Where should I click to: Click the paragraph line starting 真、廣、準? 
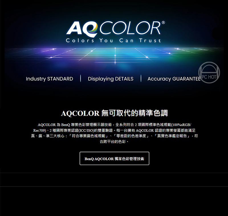coord(115,136)
